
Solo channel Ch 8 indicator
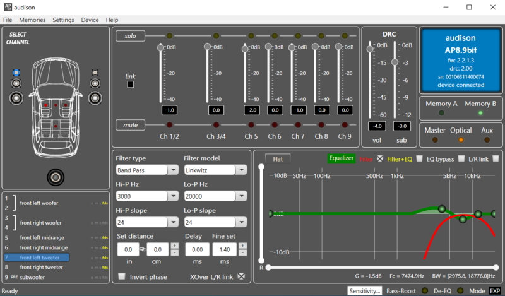point(321,36)
